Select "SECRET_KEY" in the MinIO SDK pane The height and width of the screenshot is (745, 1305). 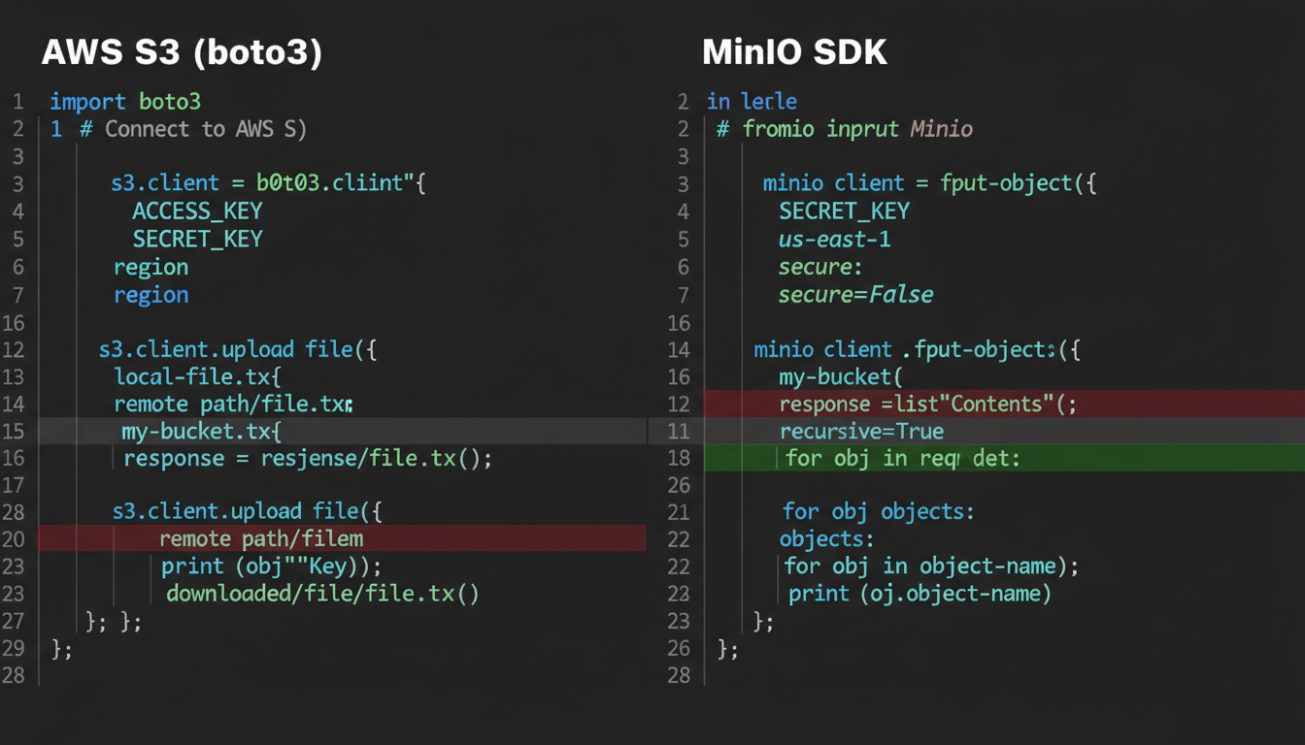point(844,211)
